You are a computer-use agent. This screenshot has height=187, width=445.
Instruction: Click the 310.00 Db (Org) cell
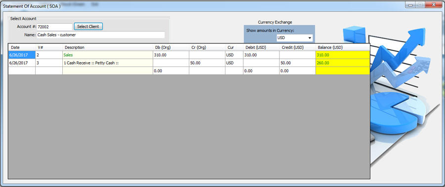171,55
